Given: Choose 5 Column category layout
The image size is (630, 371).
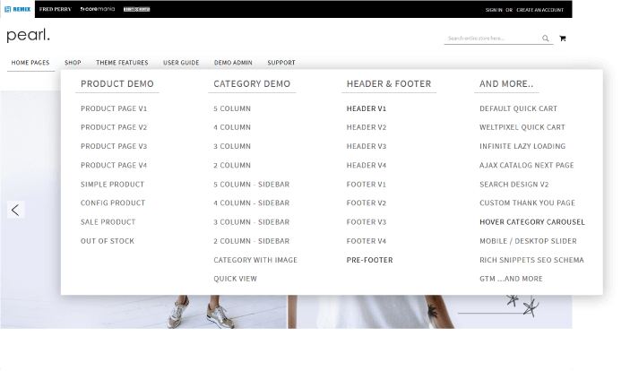Looking at the screenshot, I should 232,108.
